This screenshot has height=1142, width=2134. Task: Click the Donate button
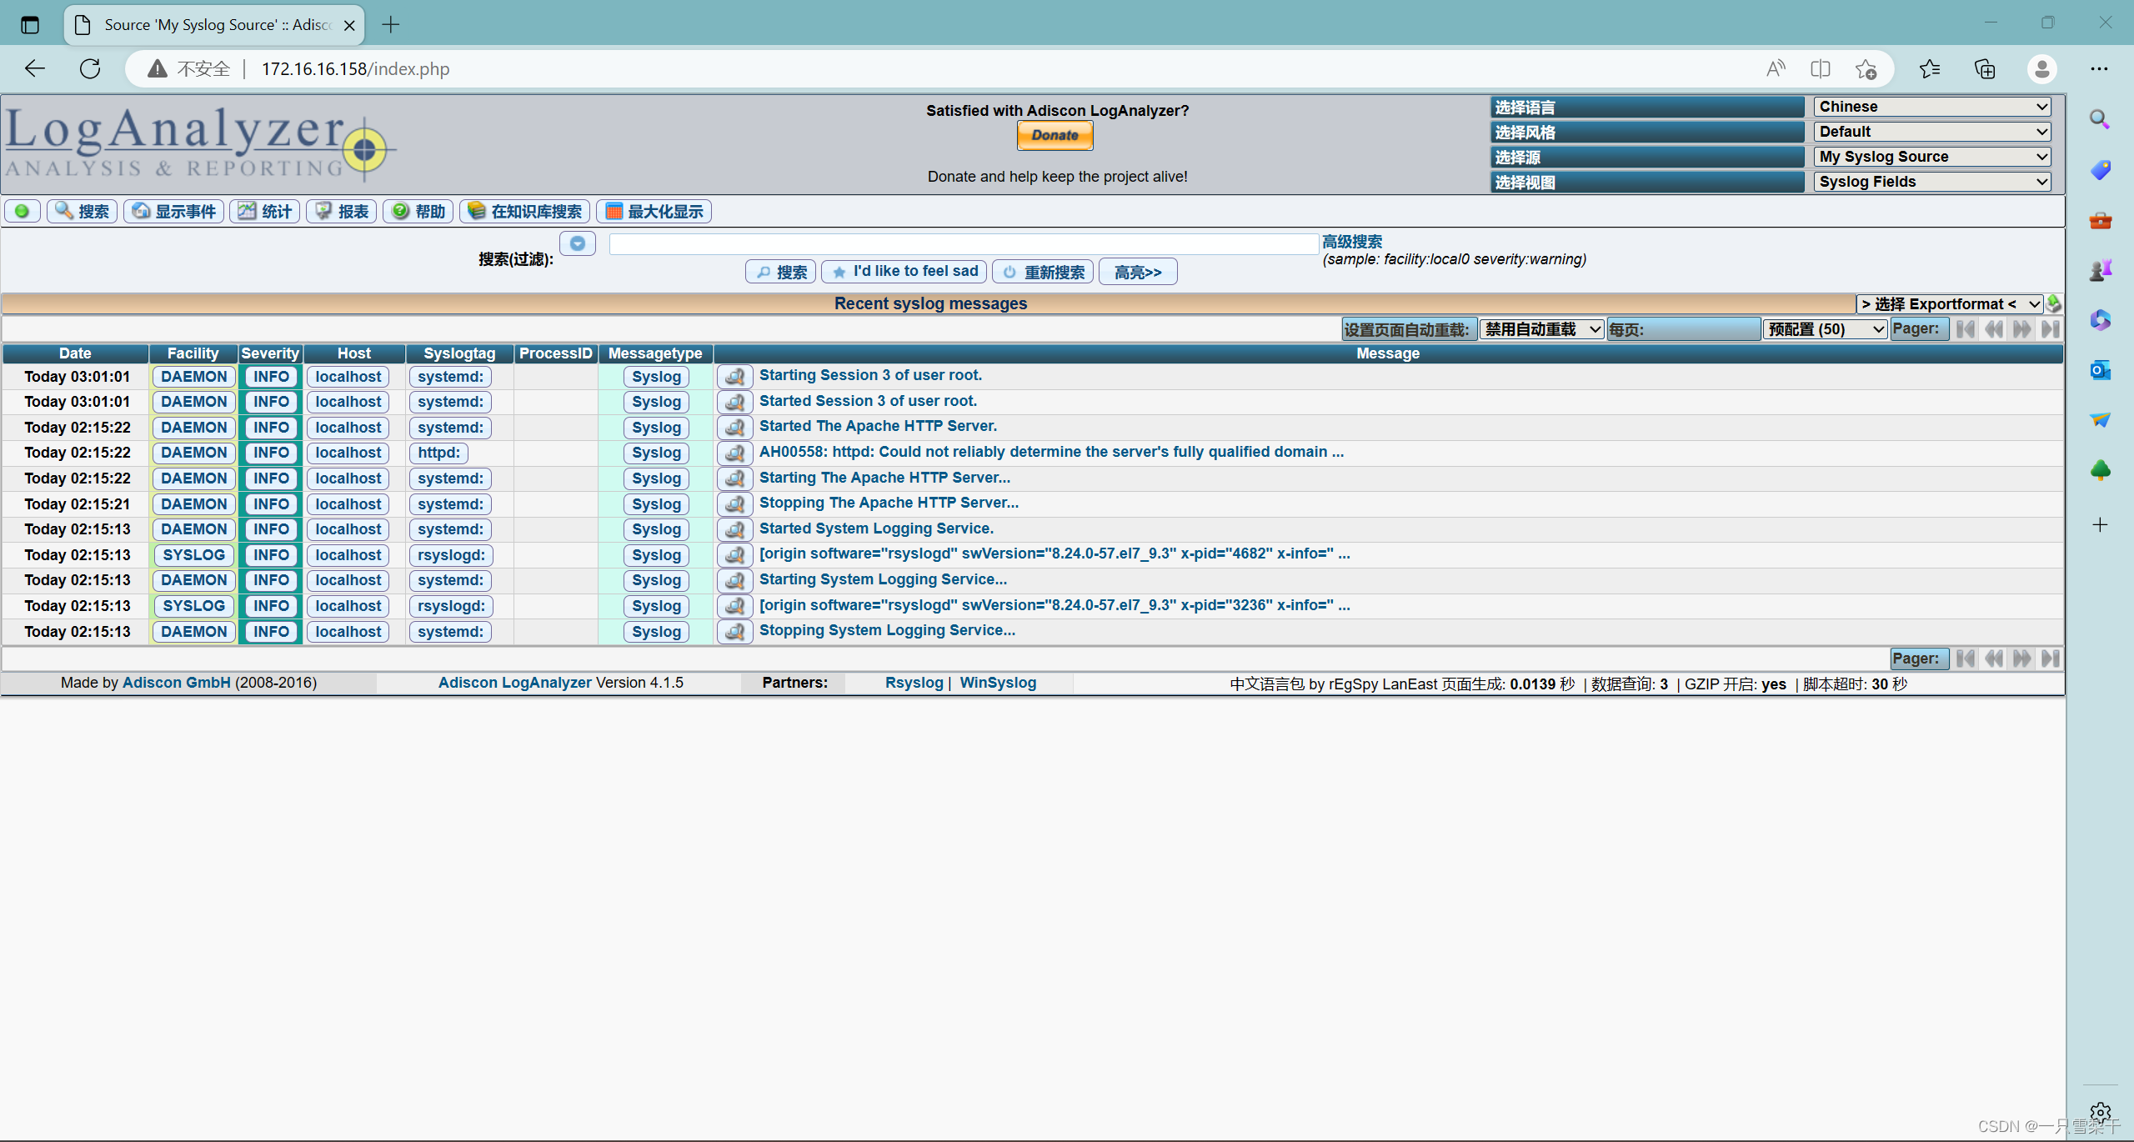pyautogui.click(x=1054, y=135)
